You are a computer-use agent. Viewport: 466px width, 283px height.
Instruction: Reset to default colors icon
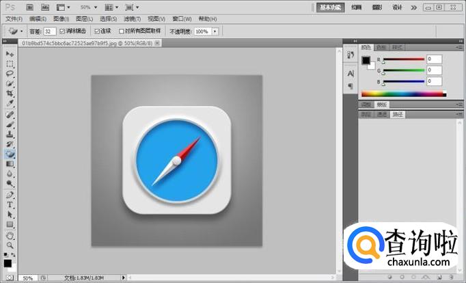click(x=5, y=255)
